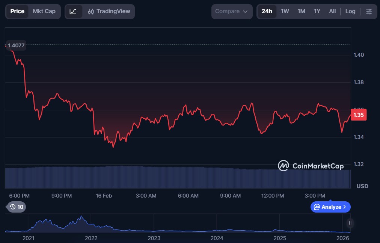
Task: Click the 1.4077 opening price marker
Action: (16, 45)
